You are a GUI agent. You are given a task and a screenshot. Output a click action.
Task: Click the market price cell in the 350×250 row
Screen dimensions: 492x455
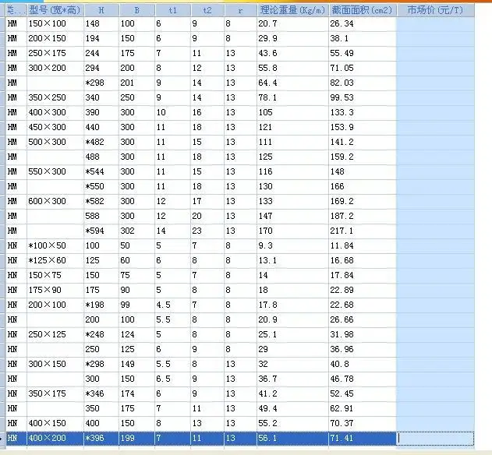436,97
